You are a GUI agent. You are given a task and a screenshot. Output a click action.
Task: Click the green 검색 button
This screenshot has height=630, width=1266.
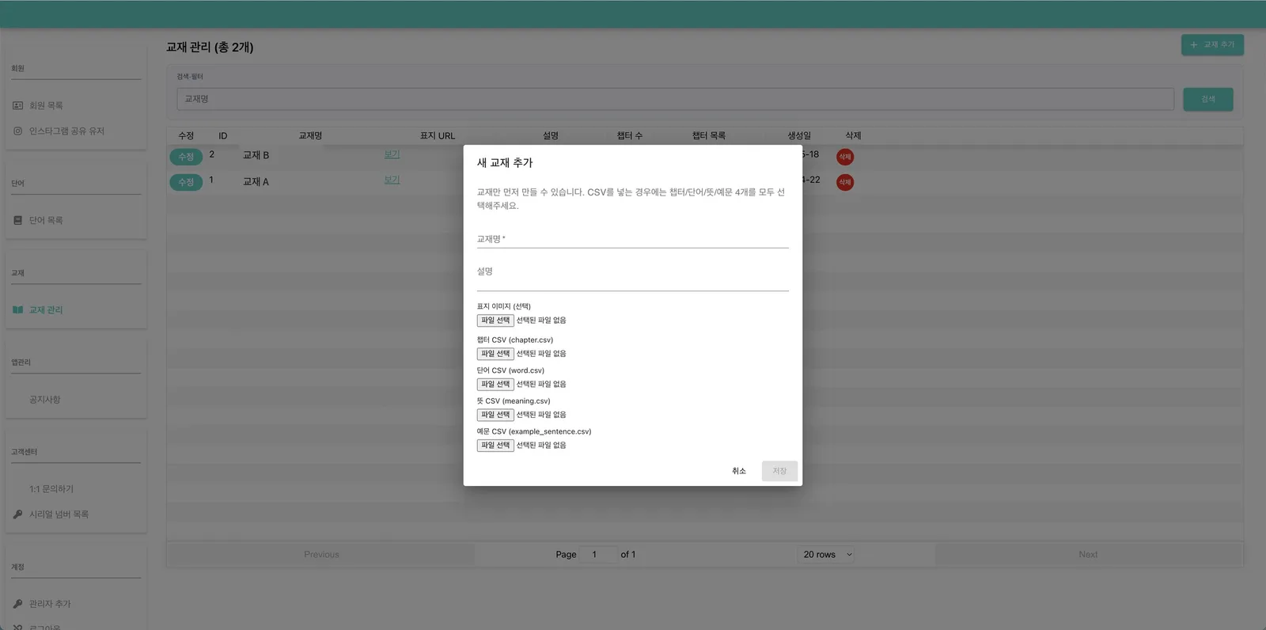[1208, 99]
